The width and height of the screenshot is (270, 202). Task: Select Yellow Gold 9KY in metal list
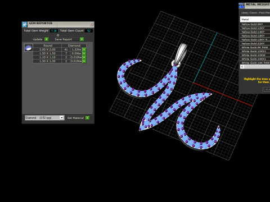coord(255,24)
